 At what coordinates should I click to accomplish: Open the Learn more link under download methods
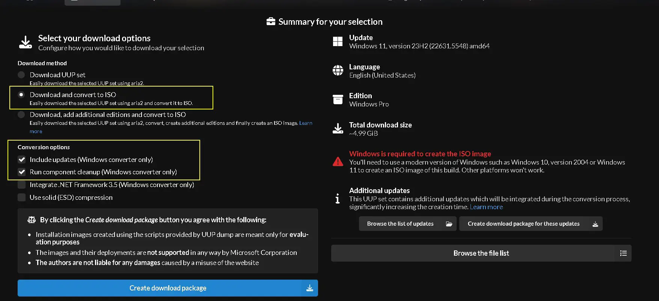pos(306,123)
